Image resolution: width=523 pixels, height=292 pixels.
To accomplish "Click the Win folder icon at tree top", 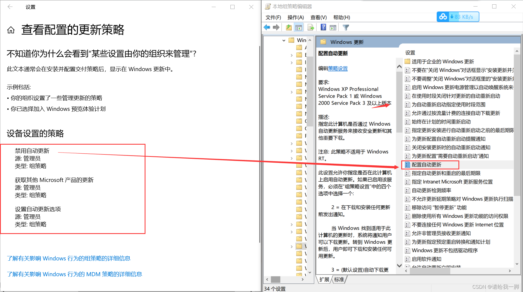I will coord(291,40).
